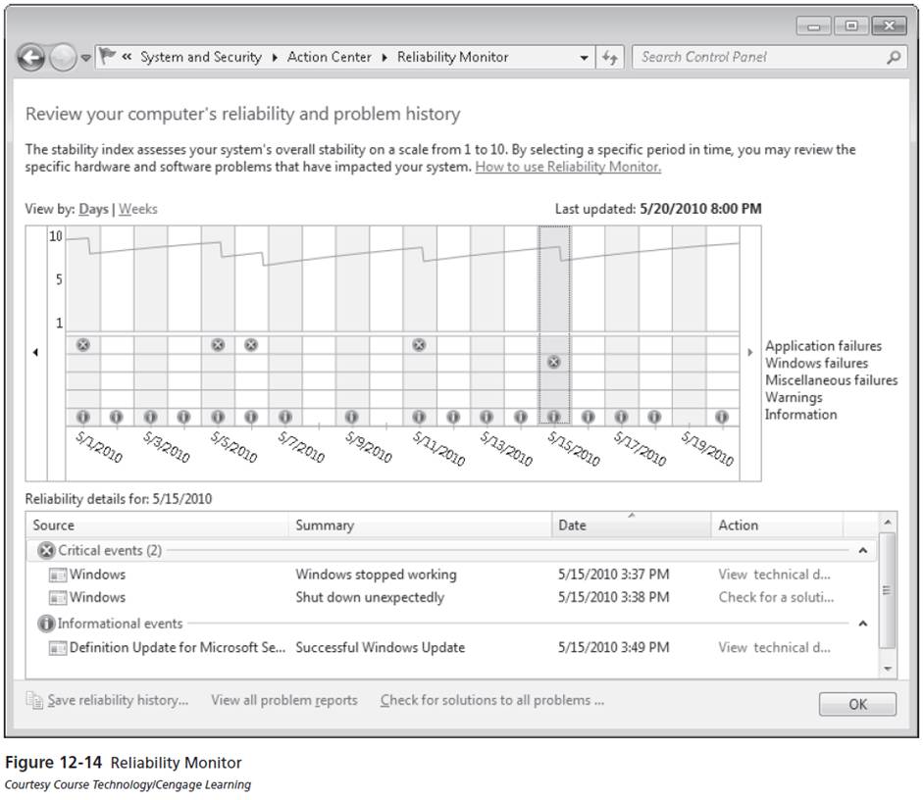923x800 pixels.
Task: Click information icon for 5/1/2010
Action: [83, 417]
